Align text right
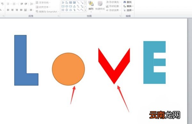The height and width of the screenshot is (124, 192). tap(17, 10)
